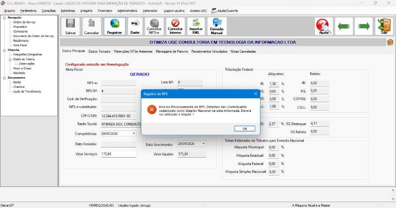Click the Valor Serviços input field
Image resolution: width=396 pixels, height=208 pixels.
118,154
